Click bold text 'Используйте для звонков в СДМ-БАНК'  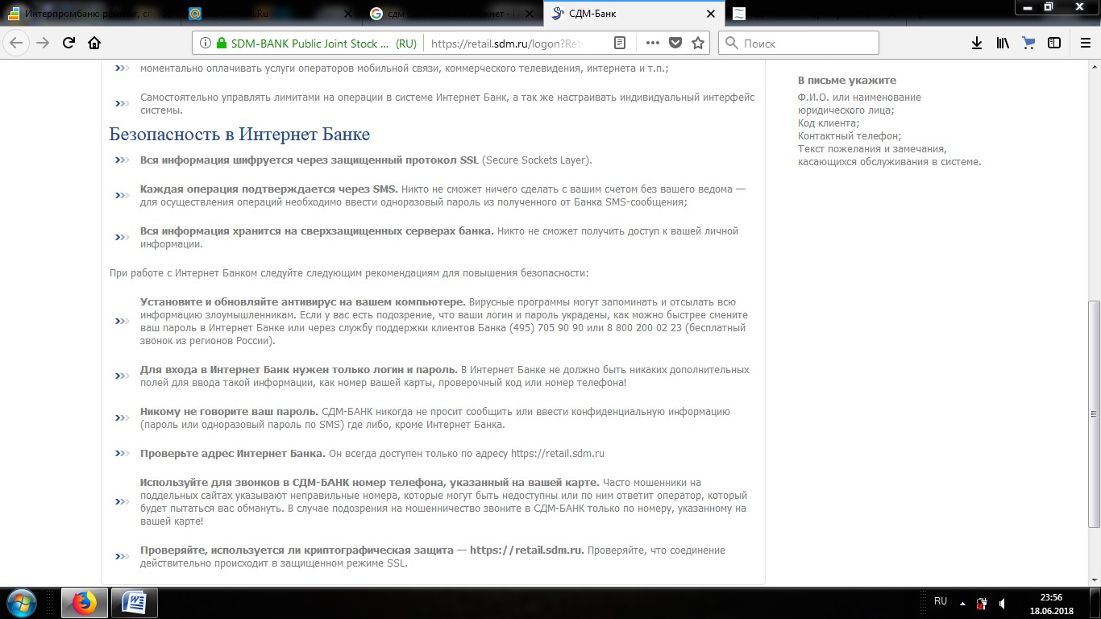(370, 482)
